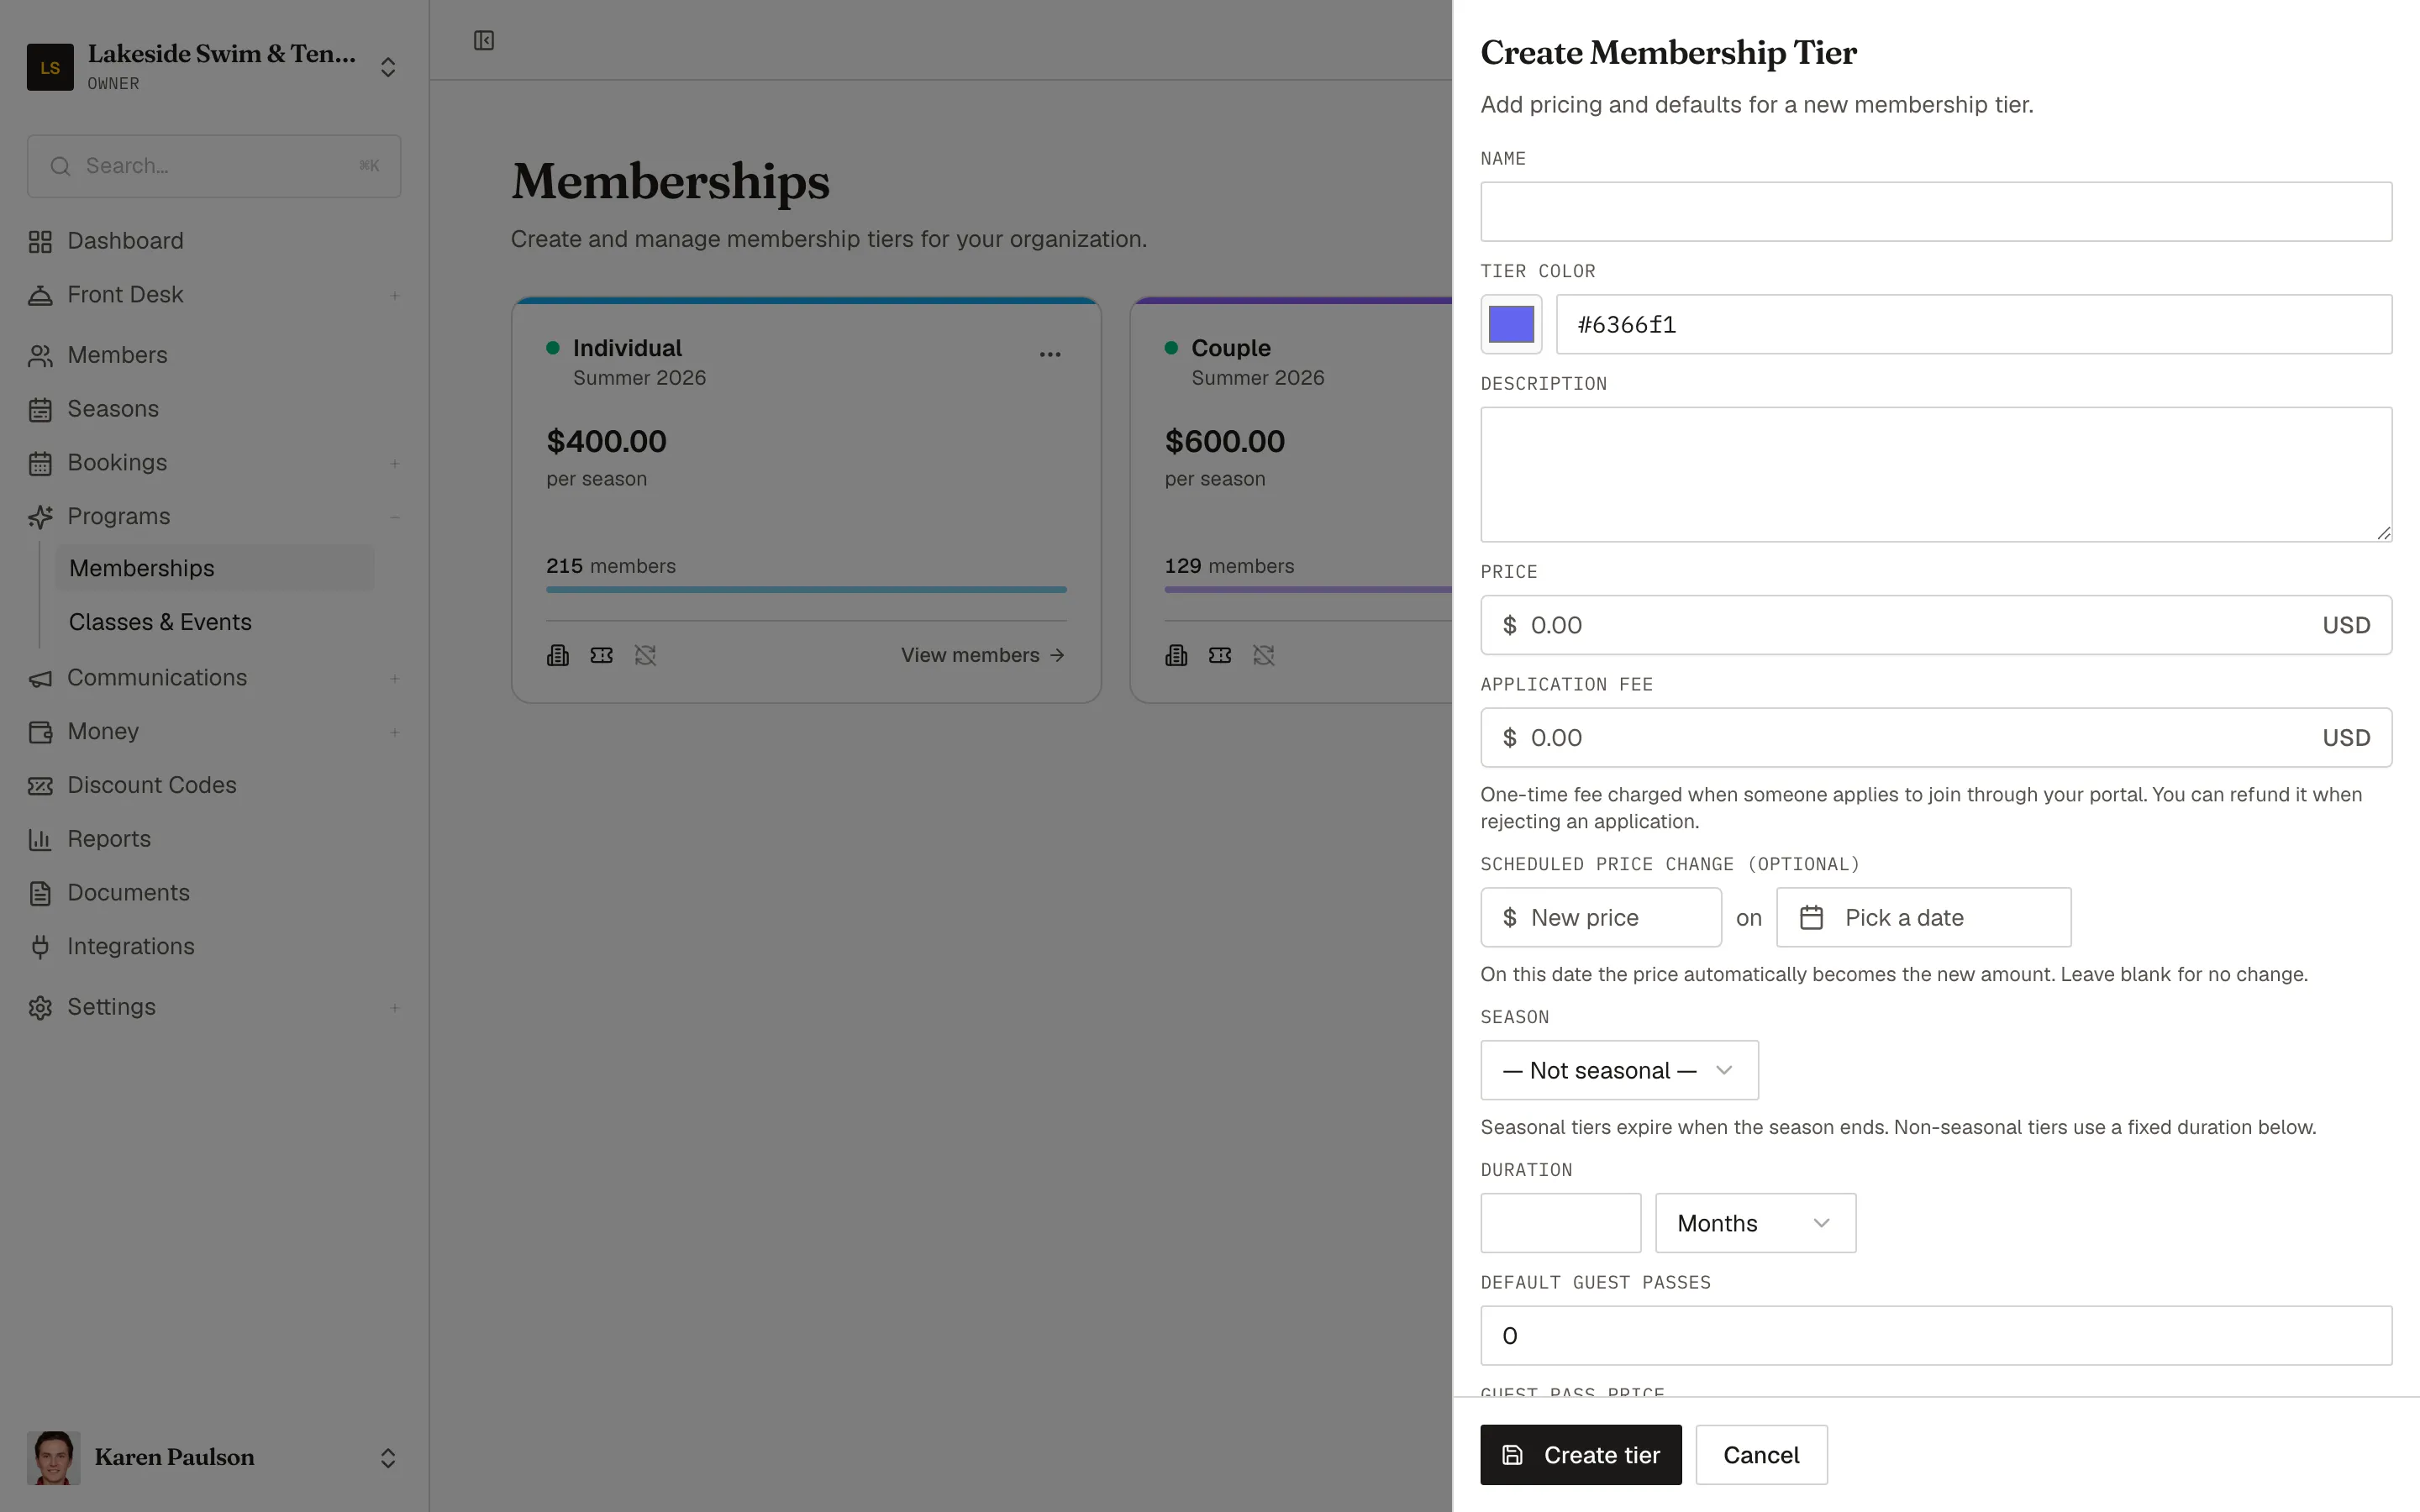Screen dimensions: 2420x1512
Task: Click the Individual card ticket icon
Action: (602, 655)
